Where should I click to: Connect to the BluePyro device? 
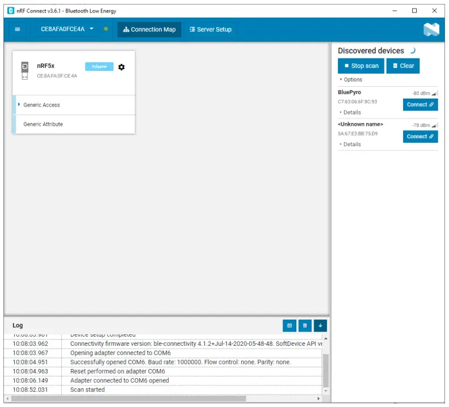(420, 105)
